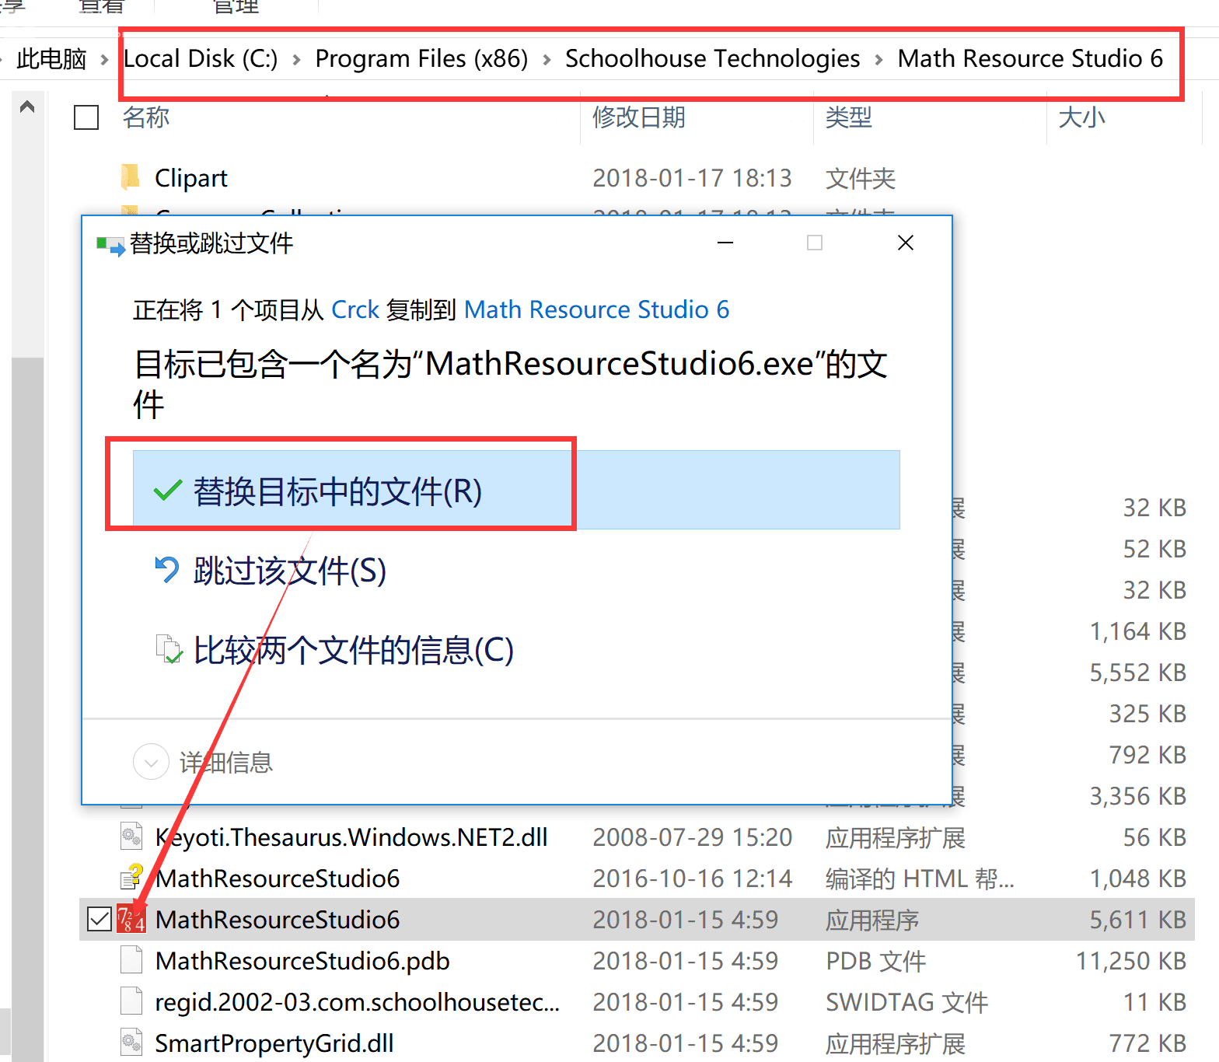Click the MathResourceStudio6 application icon
The height and width of the screenshot is (1062, 1219).
tap(131, 919)
